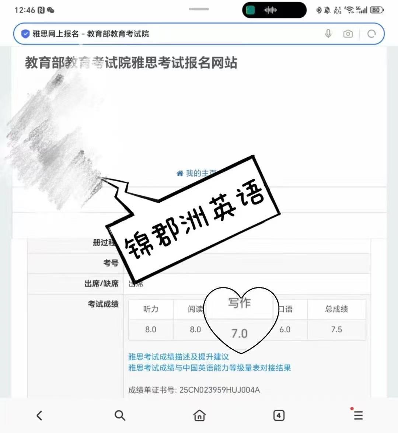Viewport: 398px width, 433px height.
Task: Open 雅思考试成绩与中国英语能力等级量表对接结果 link
Action: point(209,367)
